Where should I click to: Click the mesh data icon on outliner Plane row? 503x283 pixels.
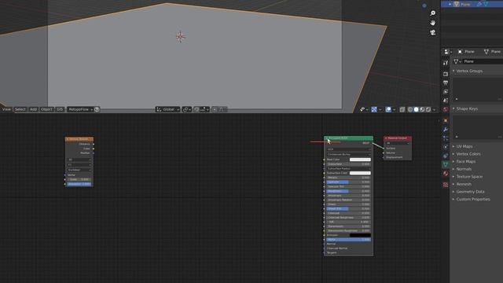tap(486, 4)
